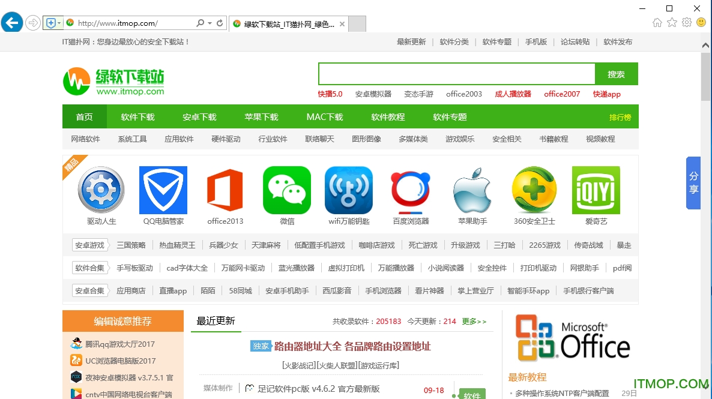Click the 软件发布 top bar link
The height and width of the screenshot is (399, 712).
tap(618, 42)
